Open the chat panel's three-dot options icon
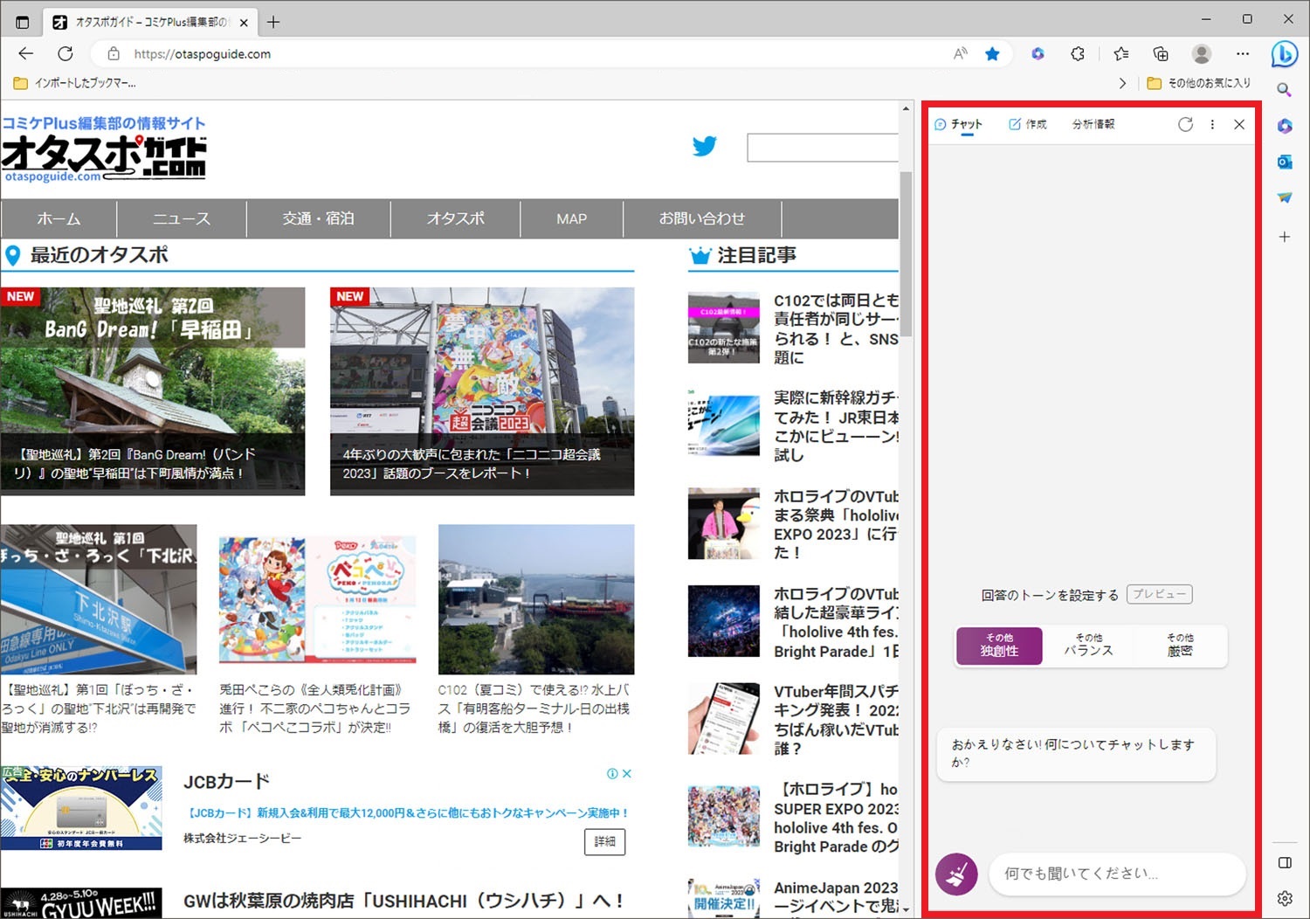This screenshot has width=1310, height=919. point(1212,124)
